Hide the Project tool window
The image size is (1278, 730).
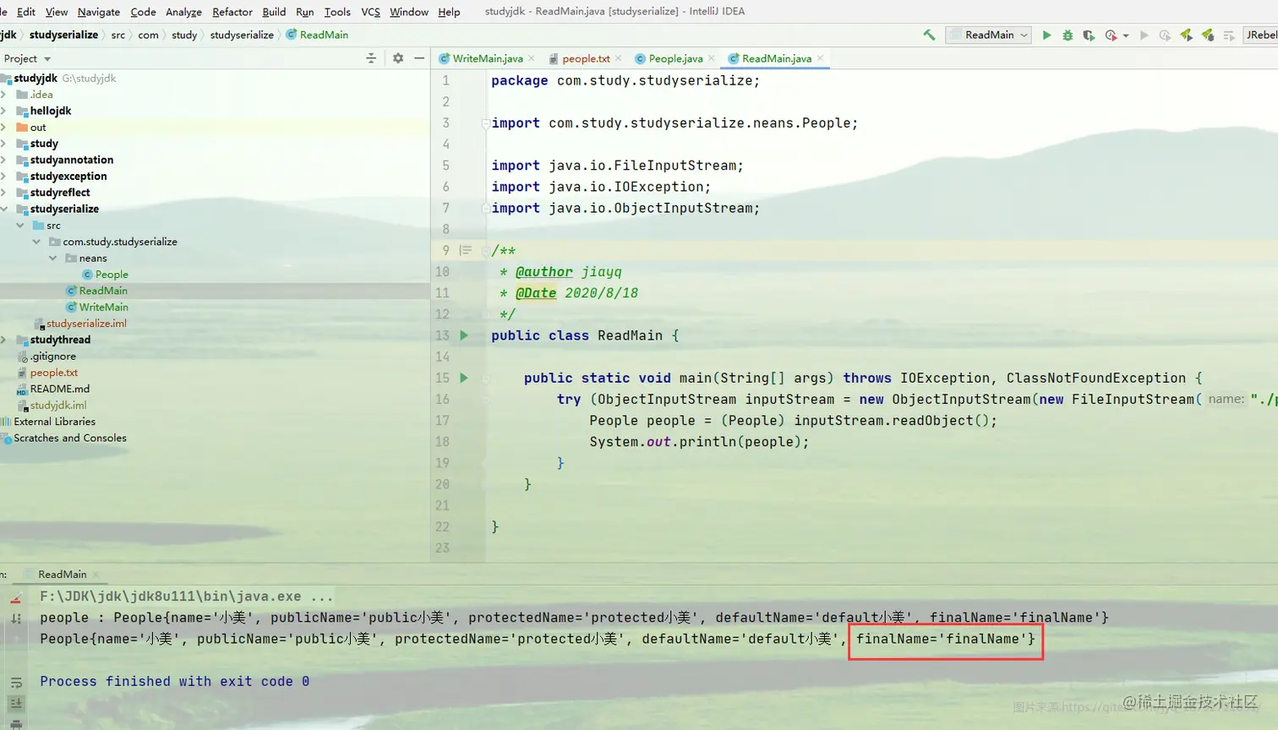419,58
